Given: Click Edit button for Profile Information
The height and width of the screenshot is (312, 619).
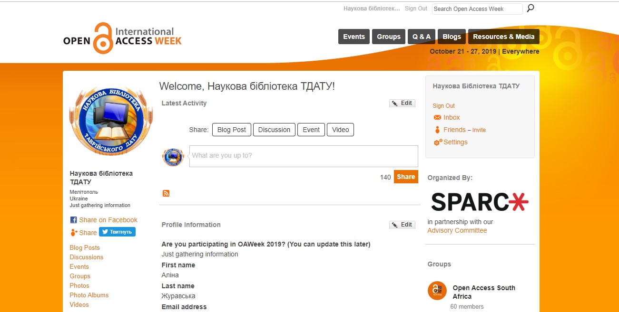Looking at the screenshot, I should click(x=402, y=225).
